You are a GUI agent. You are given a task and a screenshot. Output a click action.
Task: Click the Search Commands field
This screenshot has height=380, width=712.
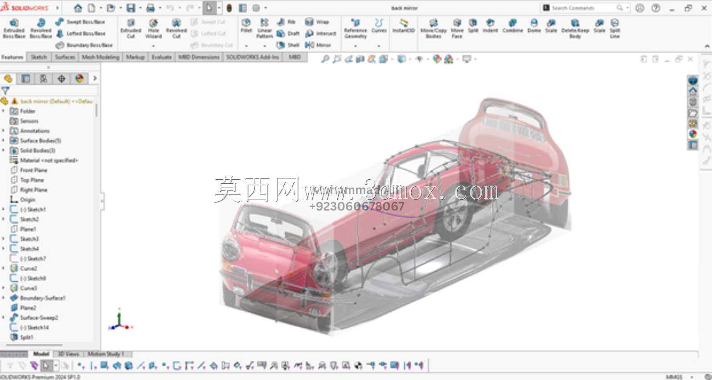[x=584, y=8]
